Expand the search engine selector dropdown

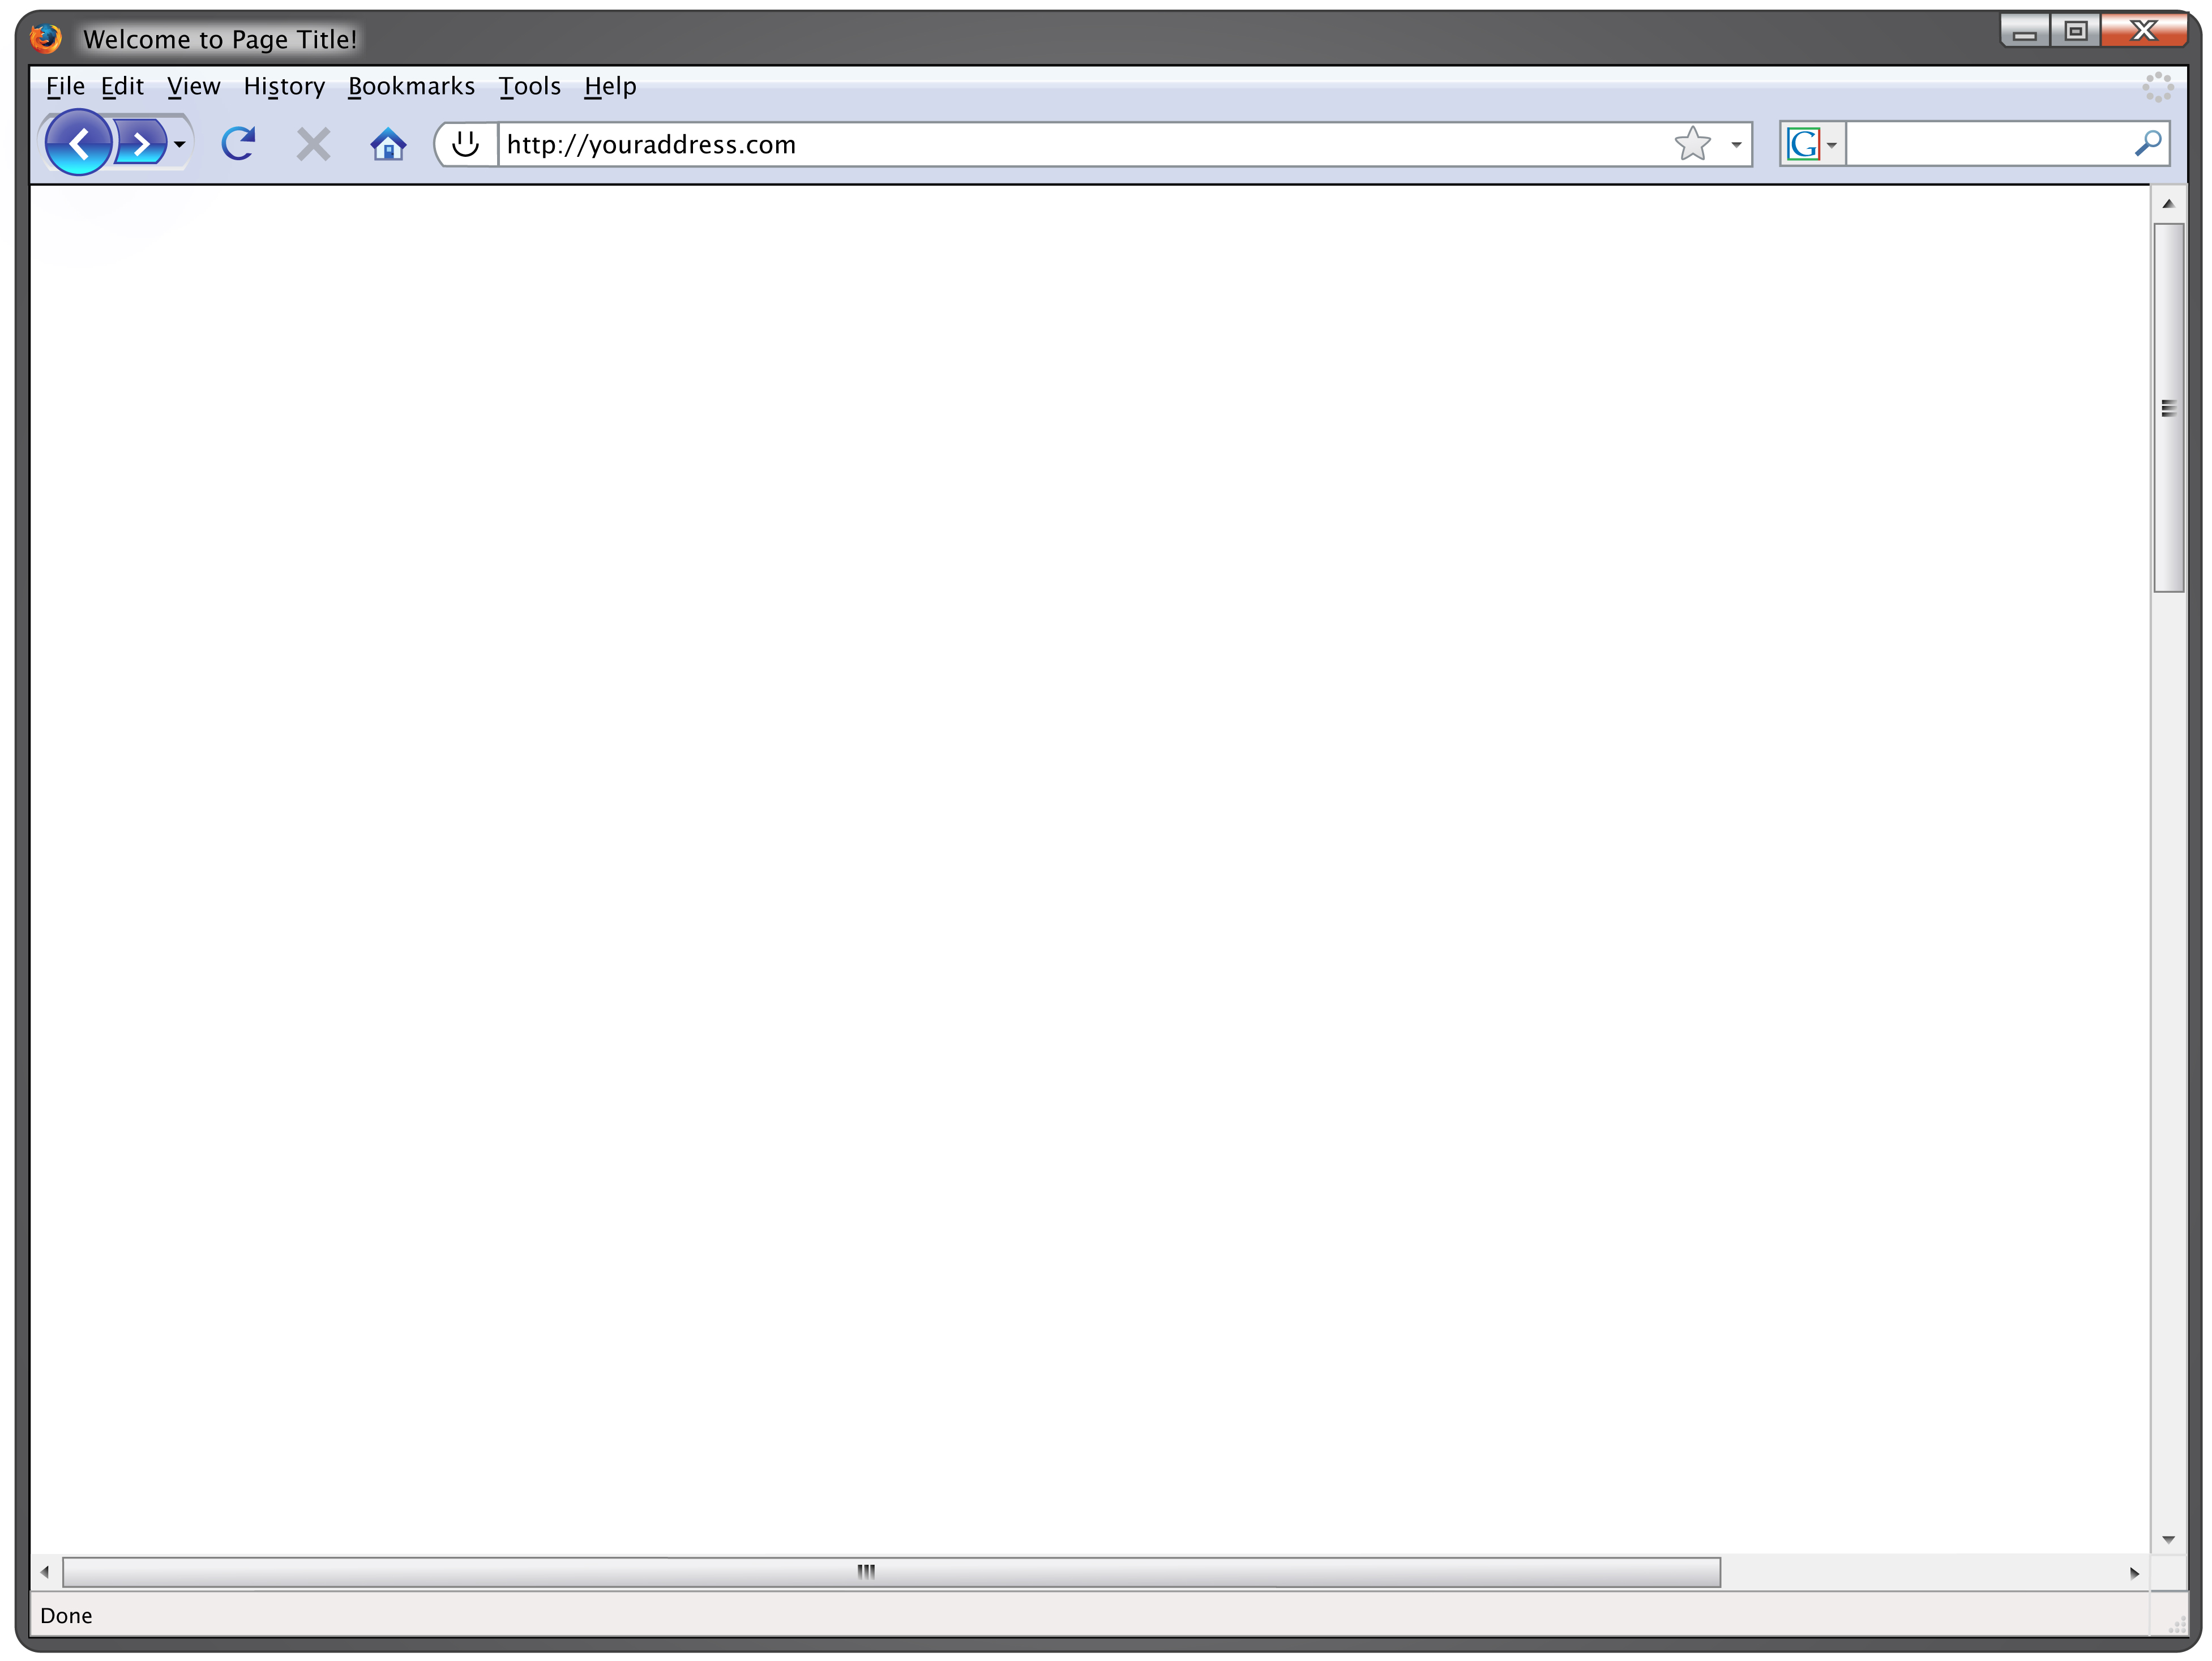click(x=1832, y=143)
